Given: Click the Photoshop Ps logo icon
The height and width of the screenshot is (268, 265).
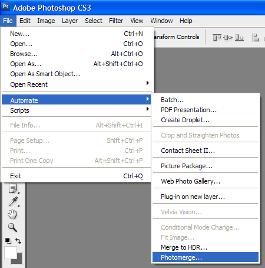Looking at the screenshot, I should point(6,7).
